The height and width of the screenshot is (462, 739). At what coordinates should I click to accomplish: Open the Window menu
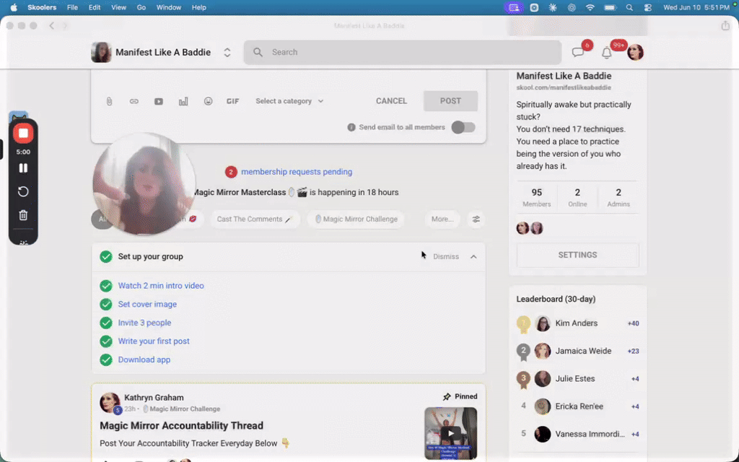tap(168, 7)
